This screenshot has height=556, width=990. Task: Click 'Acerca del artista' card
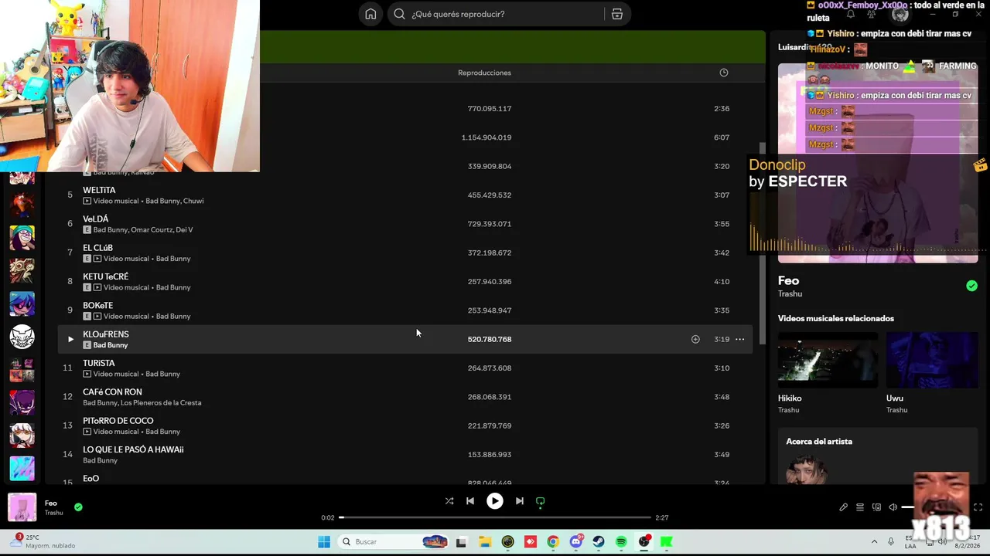pyautogui.click(x=878, y=458)
